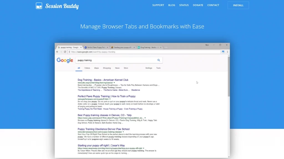284x159 pixels.
Task: Click the Session Buddy extension icon in toolbar
Action: click(223, 52)
